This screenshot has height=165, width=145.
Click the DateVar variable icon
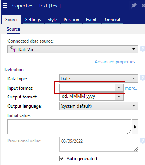click(13, 49)
